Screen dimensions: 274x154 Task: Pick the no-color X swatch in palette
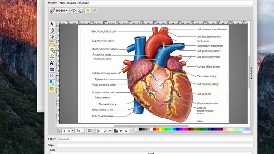coord(137,129)
